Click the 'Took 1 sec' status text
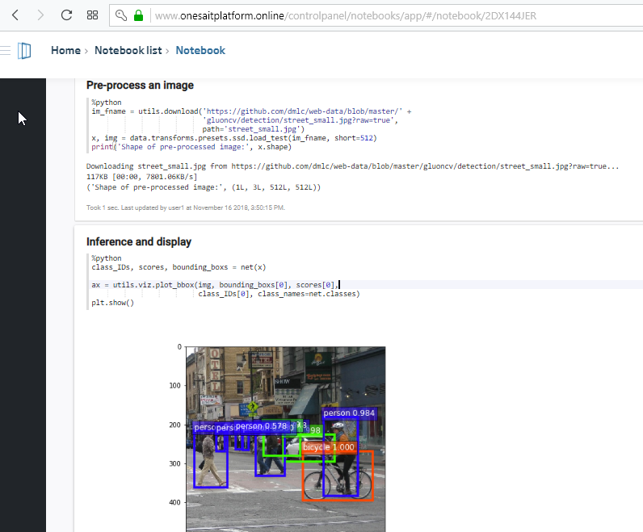Screen dimensions: 643x532 (x=185, y=207)
